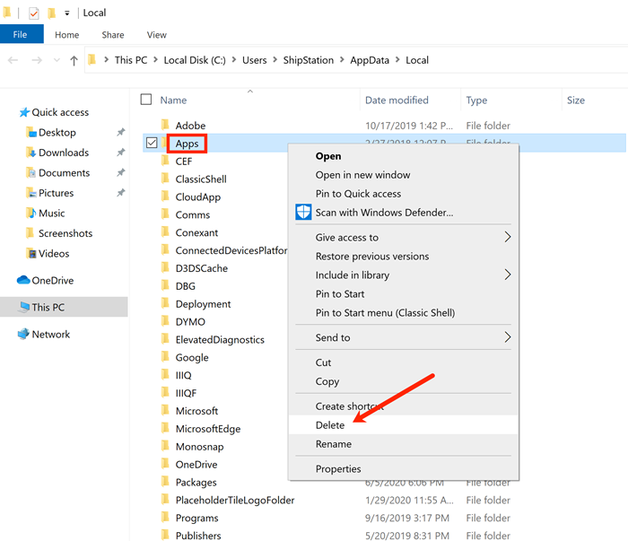Choose Pin to Start menu (Classic Shell)
Screen dimensions: 628x541
[x=404, y=312]
